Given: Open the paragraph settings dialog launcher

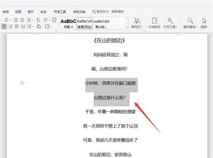Looking at the screenshot, I should (x=56, y=31).
